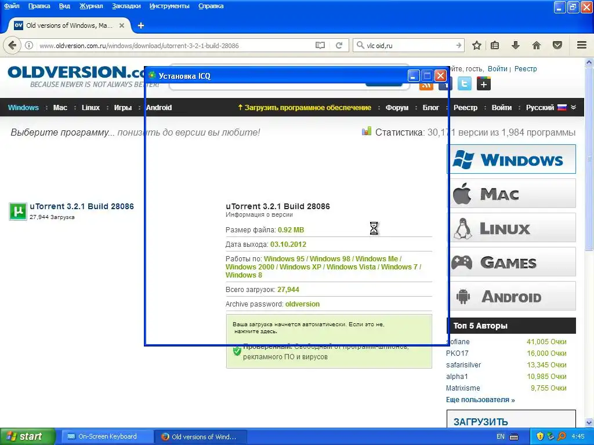Reload the page with the refresh icon
594x445 pixels.
pyautogui.click(x=339, y=45)
